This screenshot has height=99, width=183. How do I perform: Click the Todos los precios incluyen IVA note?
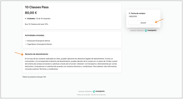(x=34, y=77)
